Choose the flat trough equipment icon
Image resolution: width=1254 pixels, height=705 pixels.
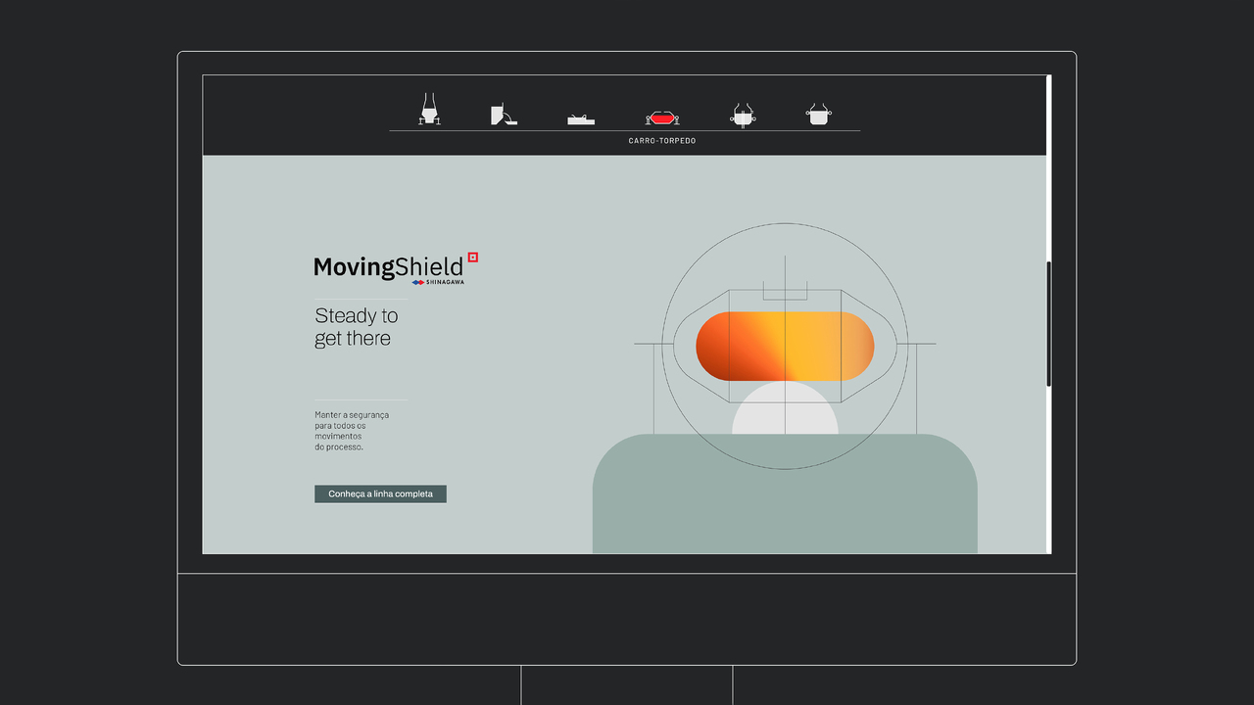pyautogui.click(x=581, y=118)
